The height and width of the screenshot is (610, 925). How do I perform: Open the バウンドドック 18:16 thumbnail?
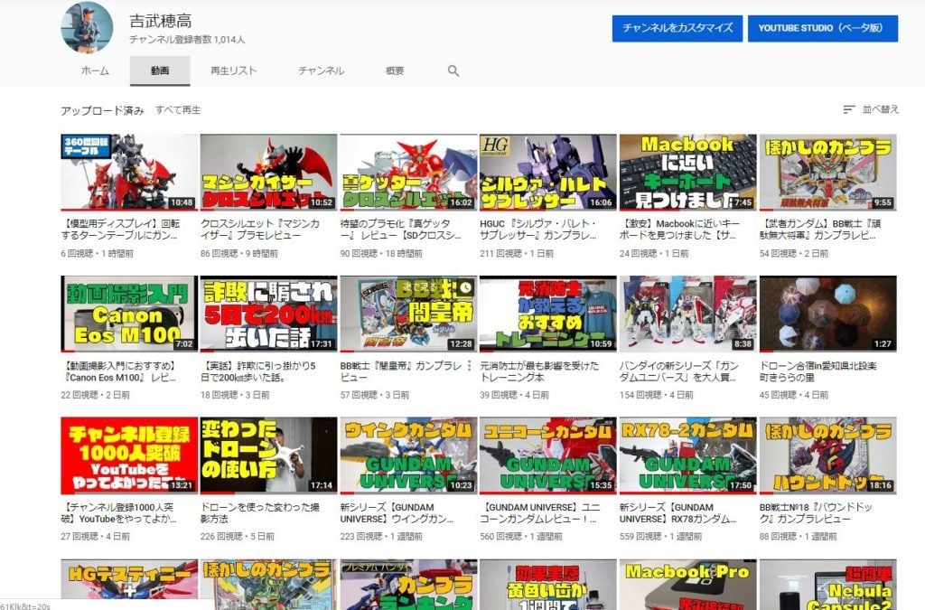point(828,455)
